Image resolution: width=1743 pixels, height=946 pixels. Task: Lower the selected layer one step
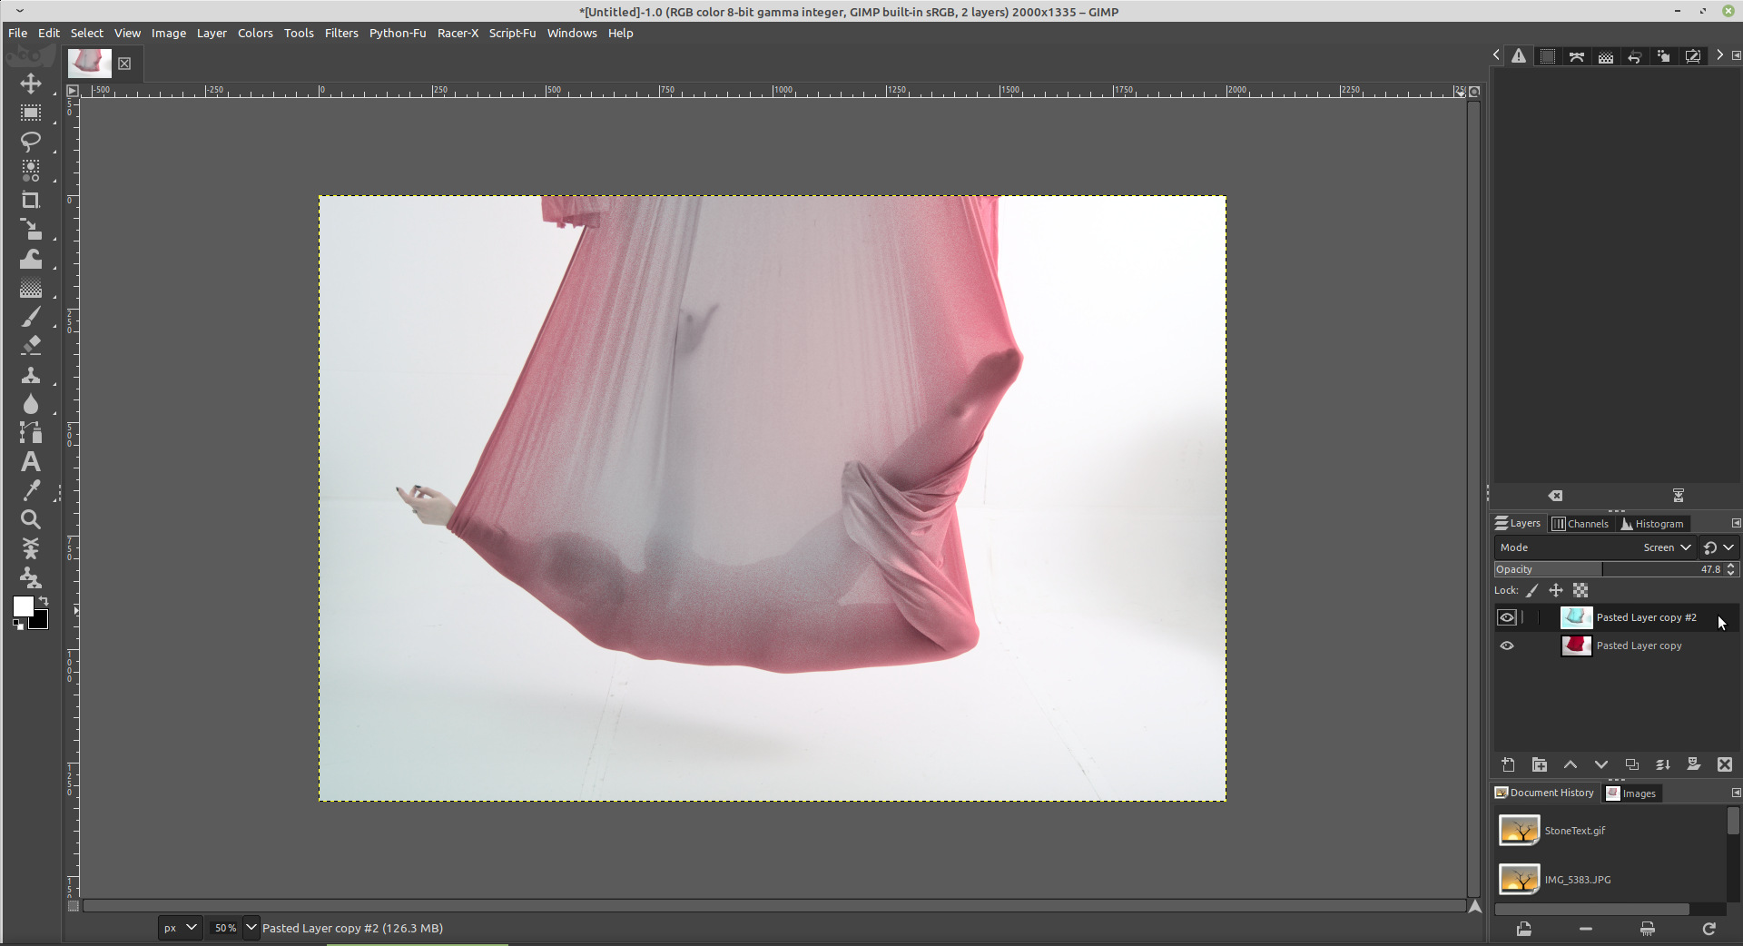[1601, 764]
